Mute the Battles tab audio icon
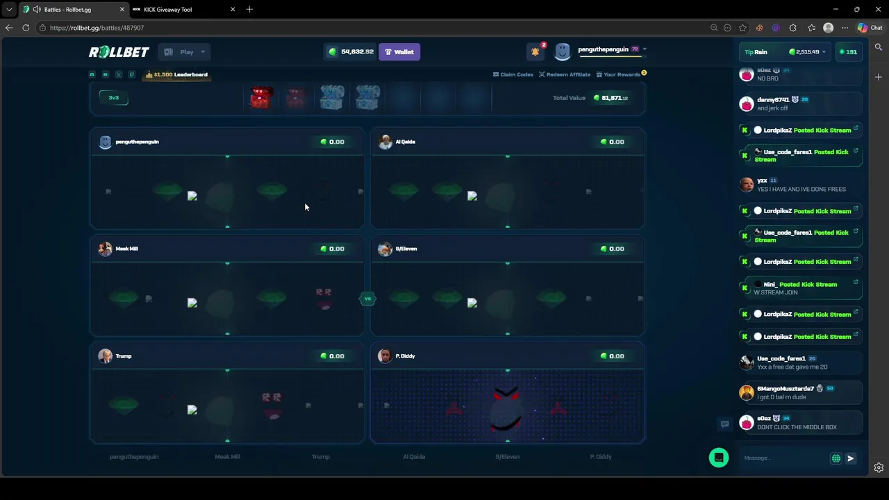Image resolution: width=889 pixels, height=500 pixels. tap(36, 10)
